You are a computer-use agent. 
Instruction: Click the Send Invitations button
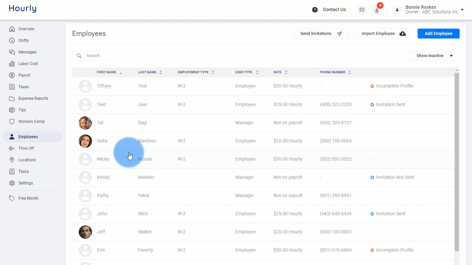tap(320, 34)
